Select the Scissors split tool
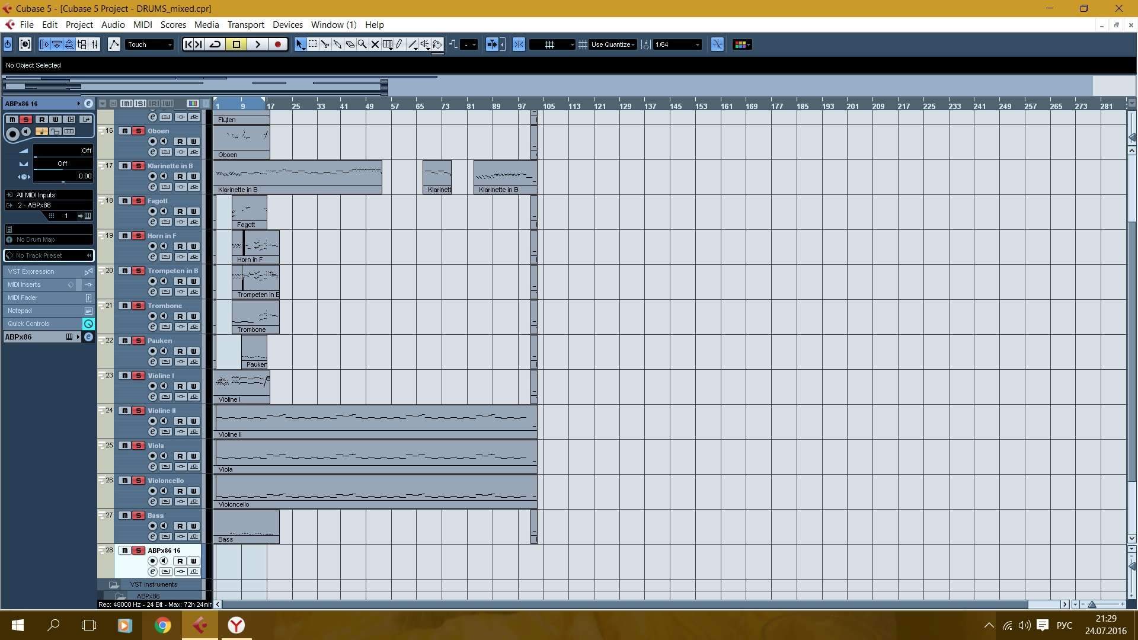 click(x=325, y=44)
